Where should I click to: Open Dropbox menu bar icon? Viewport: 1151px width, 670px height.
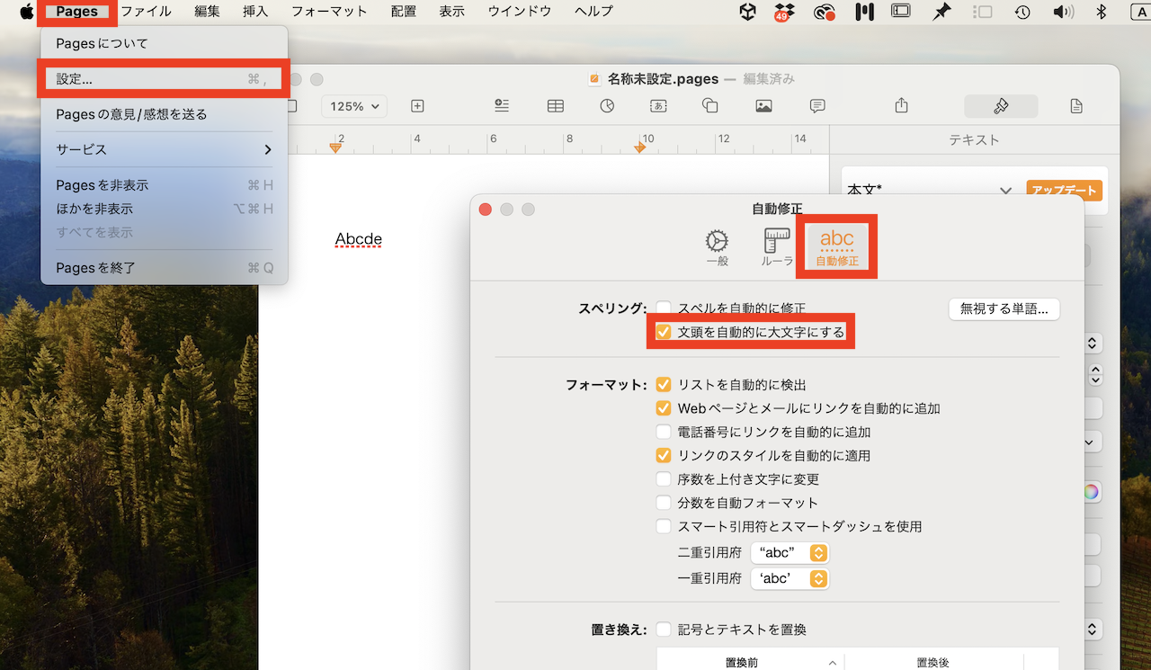click(x=784, y=12)
